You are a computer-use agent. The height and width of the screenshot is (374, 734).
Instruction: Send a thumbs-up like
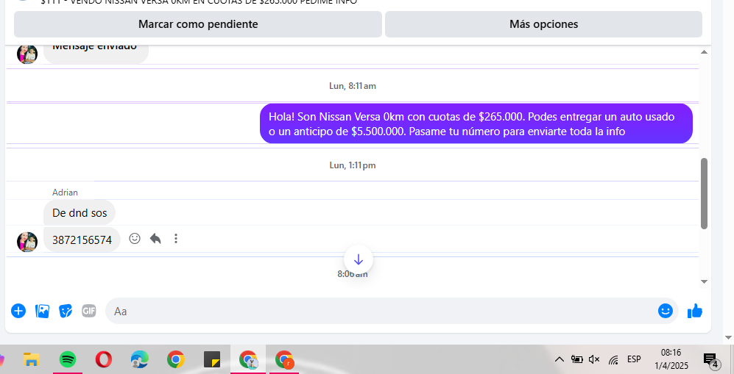click(694, 311)
